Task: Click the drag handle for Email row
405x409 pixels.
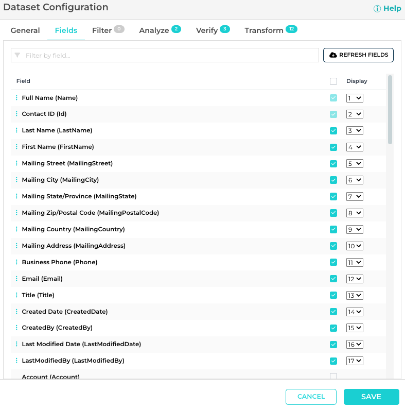Action: 16,278
